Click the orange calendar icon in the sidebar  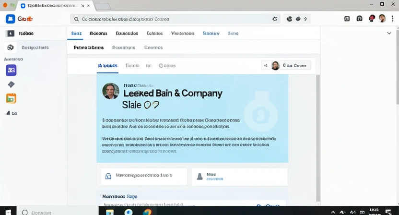(x=11, y=98)
